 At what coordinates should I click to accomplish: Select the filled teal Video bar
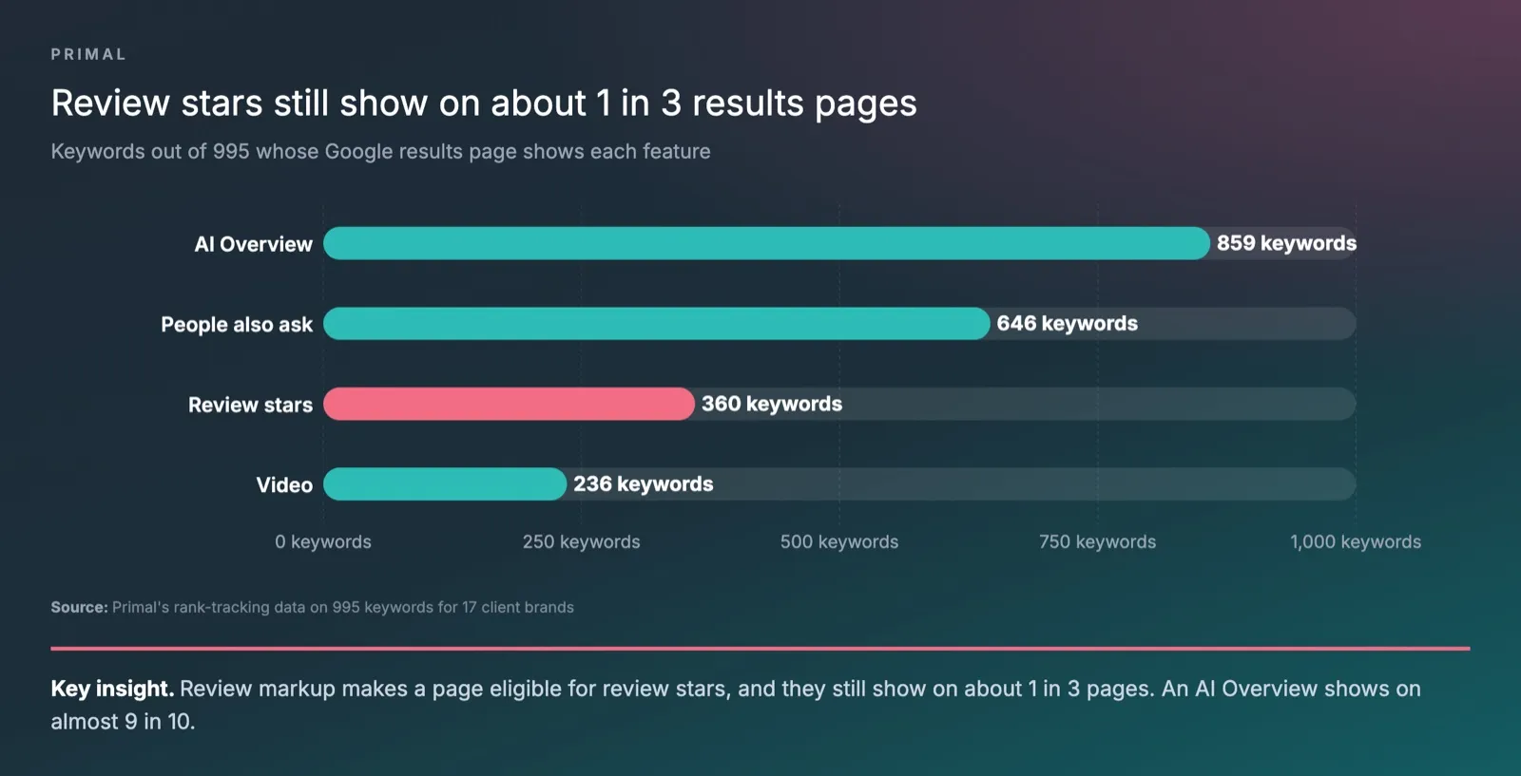point(445,484)
